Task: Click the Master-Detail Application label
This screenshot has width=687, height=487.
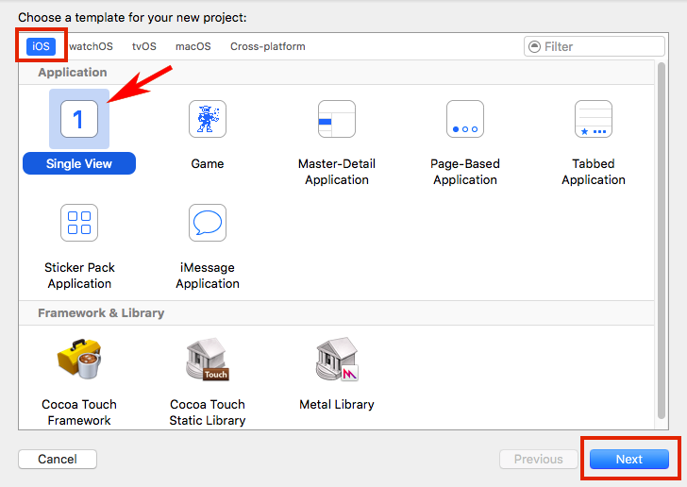Action: pos(337,172)
